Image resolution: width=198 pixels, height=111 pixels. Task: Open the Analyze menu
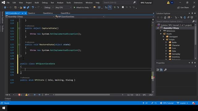point(60,3)
